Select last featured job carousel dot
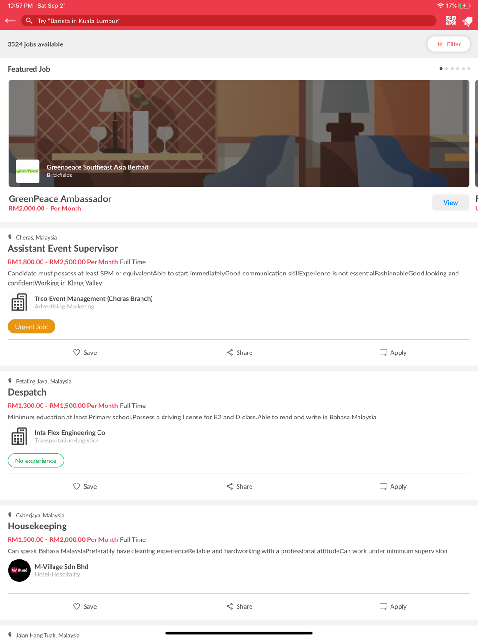 pyautogui.click(x=469, y=69)
